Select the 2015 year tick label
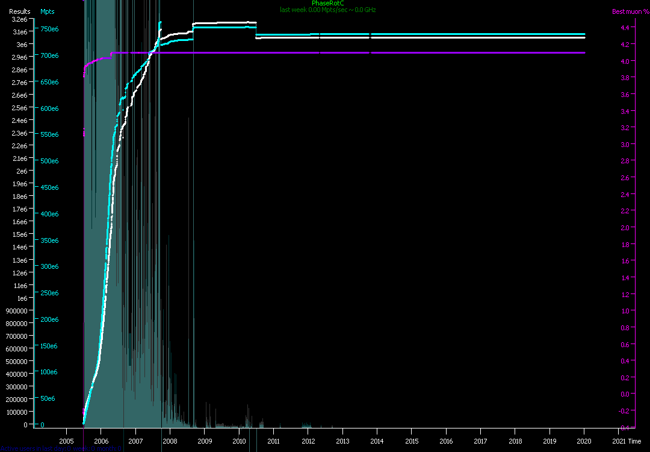This screenshot has width=650, height=452. click(411, 441)
